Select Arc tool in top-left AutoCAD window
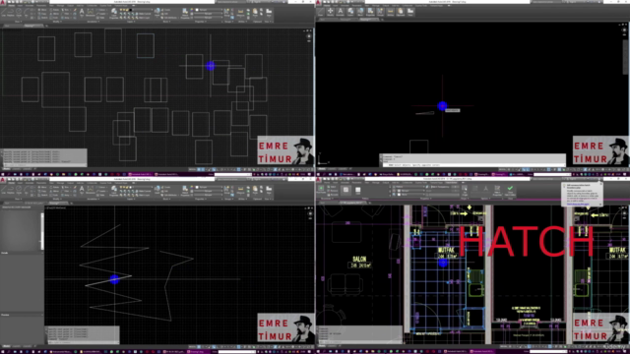The width and height of the screenshot is (630, 354). 27,12
